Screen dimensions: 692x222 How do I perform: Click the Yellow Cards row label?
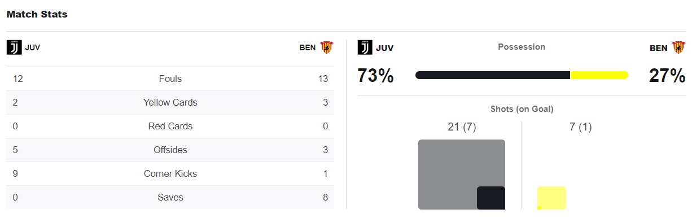pos(170,103)
